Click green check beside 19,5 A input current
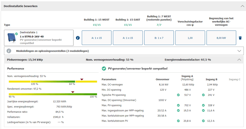 (178, 110)
